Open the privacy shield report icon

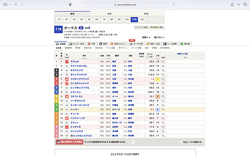pos(70,5)
